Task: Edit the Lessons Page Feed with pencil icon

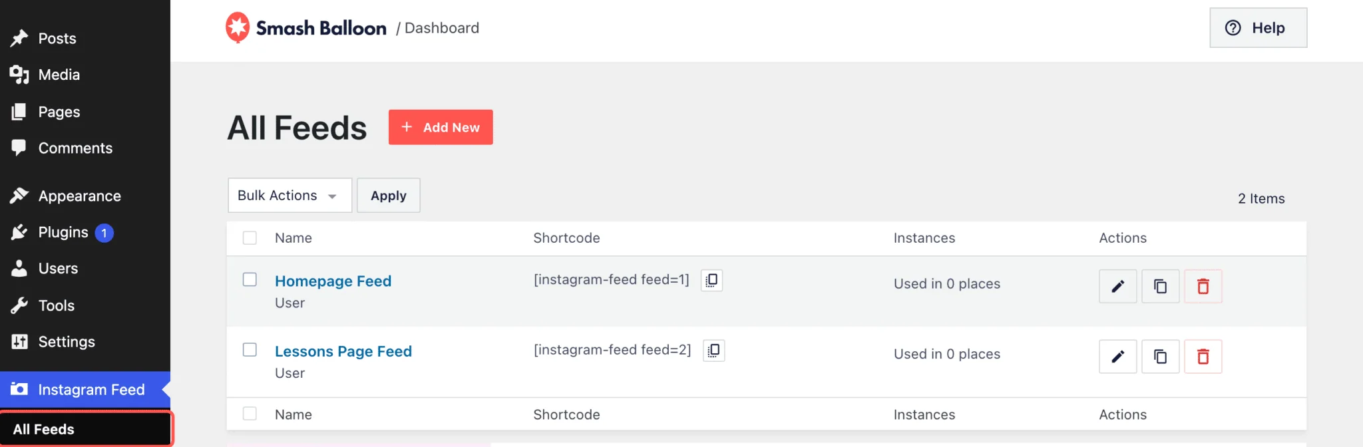Action: (1117, 357)
